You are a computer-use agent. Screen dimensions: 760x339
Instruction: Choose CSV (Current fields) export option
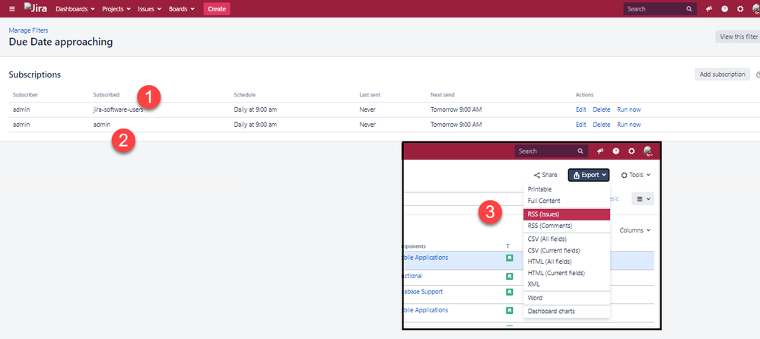click(x=567, y=250)
